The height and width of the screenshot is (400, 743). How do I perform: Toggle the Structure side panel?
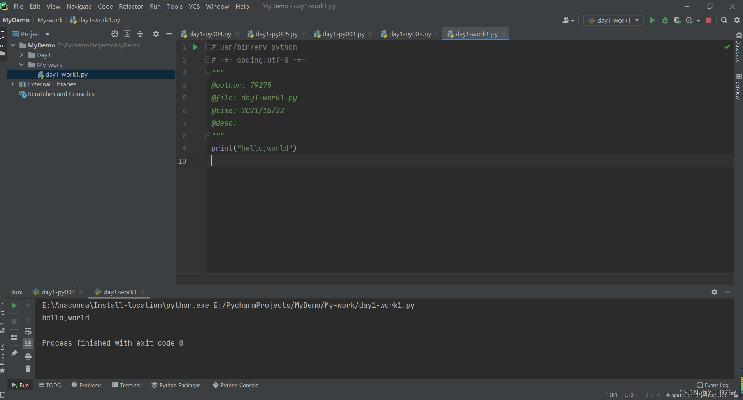3,318
